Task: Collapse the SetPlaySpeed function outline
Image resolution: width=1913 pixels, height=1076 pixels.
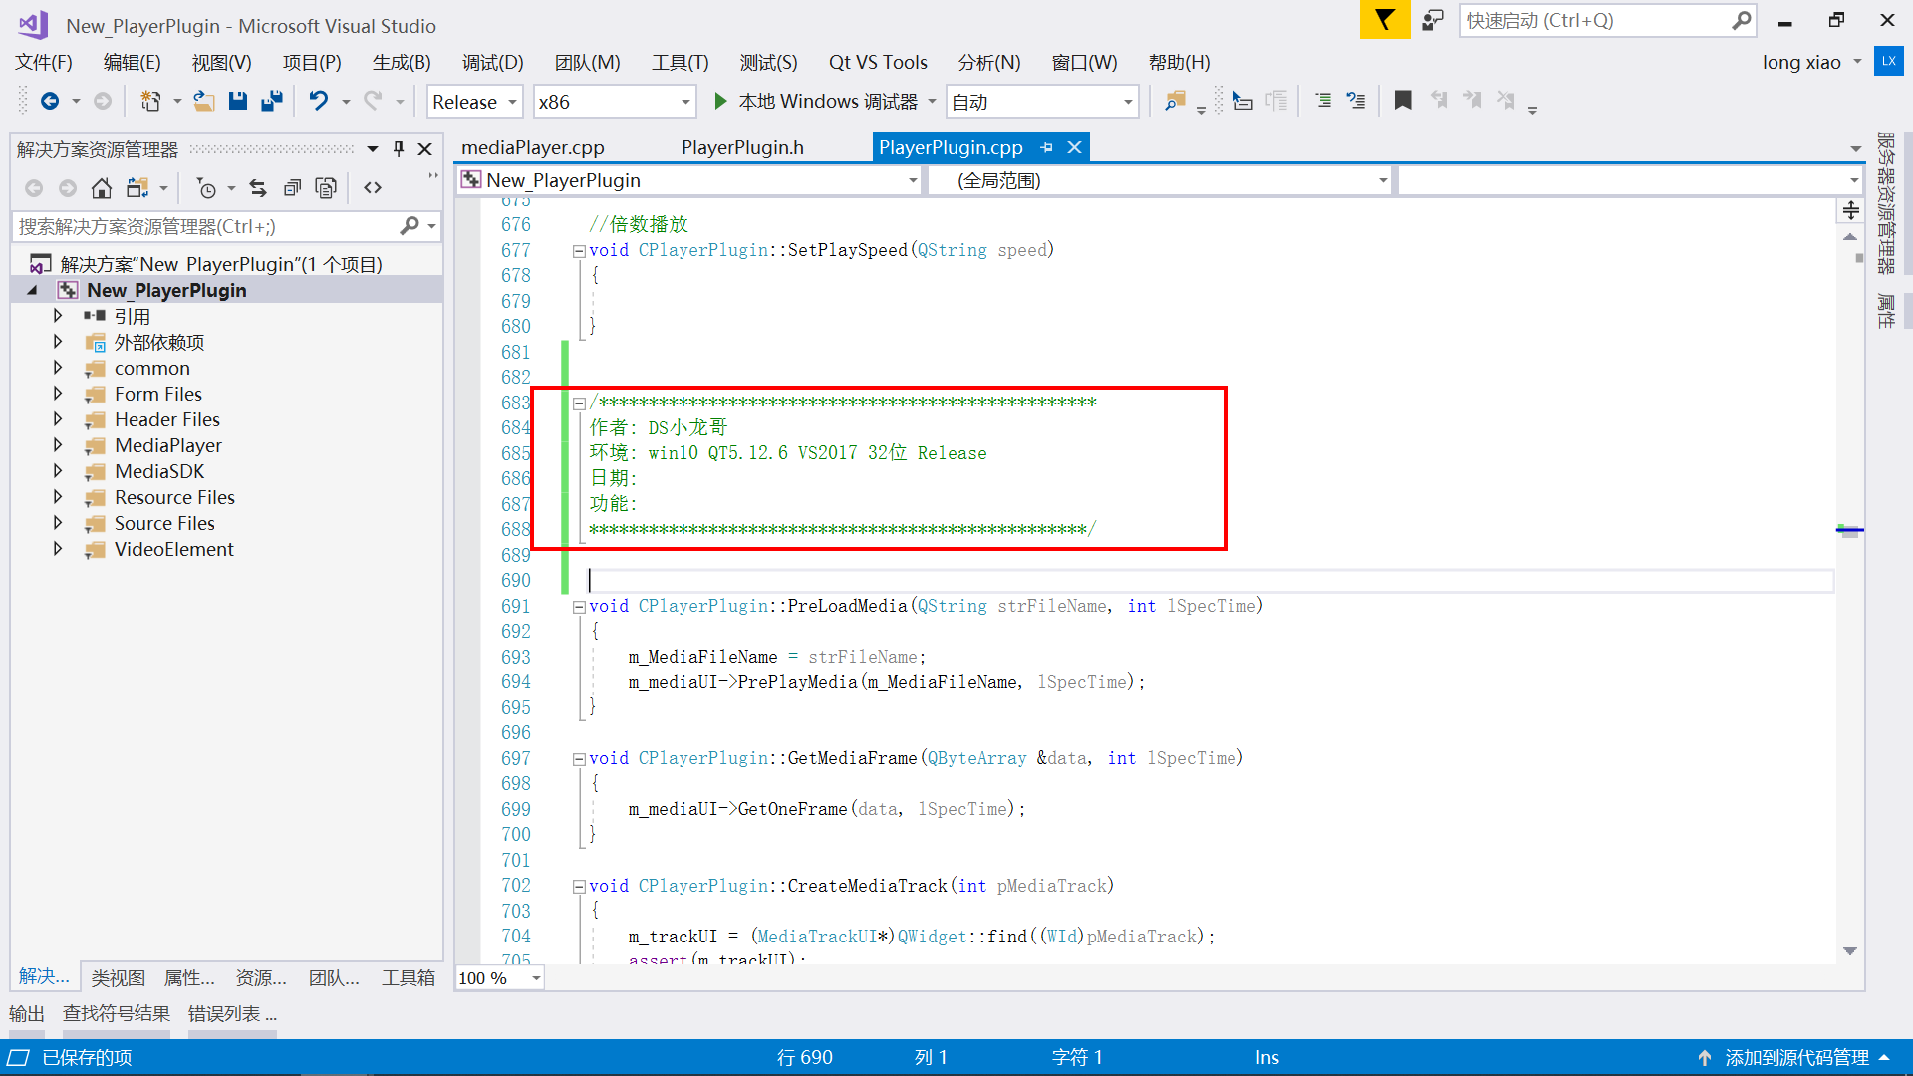Action: [579, 251]
